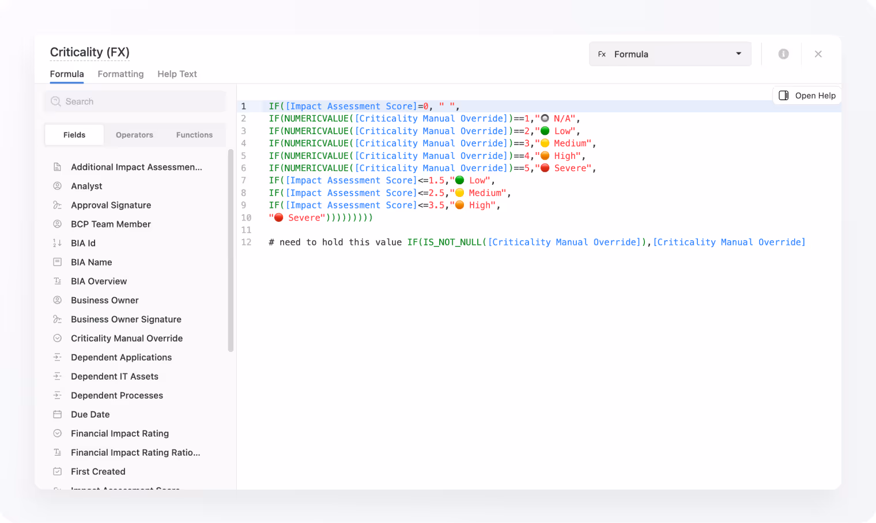Click the Approval Signature field icon
The image size is (876, 523).
pos(57,205)
